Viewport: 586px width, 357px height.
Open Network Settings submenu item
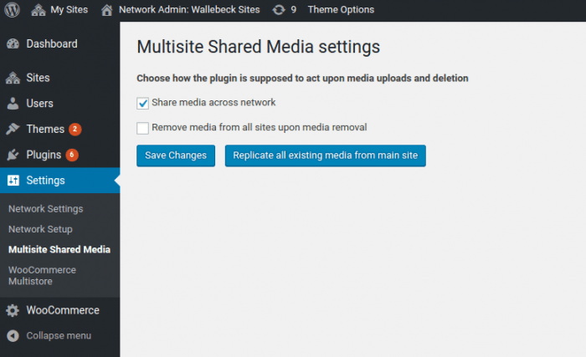pyautogui.click(x=45, y=209)
